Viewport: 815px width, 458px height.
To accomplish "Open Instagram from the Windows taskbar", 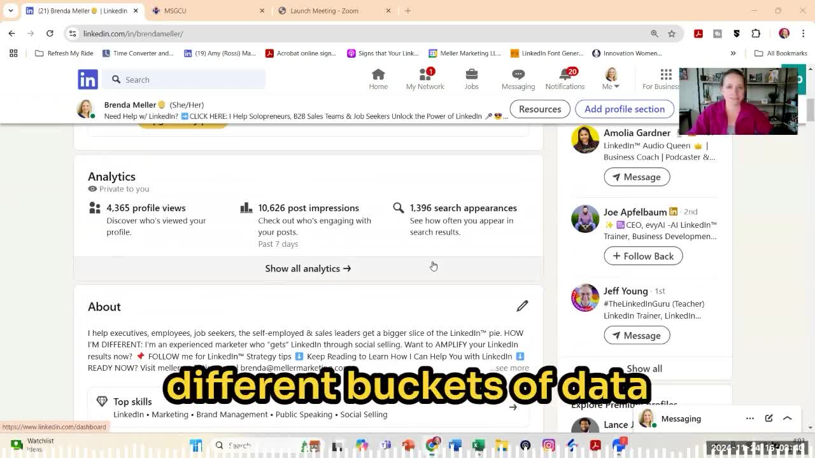I will (549, 445).
